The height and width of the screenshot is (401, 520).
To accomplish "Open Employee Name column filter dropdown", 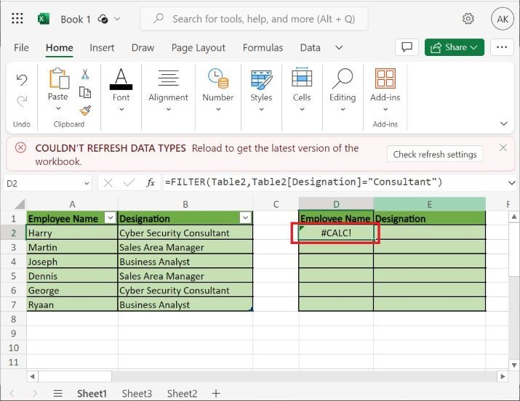I will (x=110, y=218).
